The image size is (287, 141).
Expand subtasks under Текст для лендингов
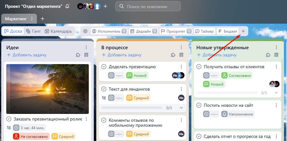coord(181,108)
